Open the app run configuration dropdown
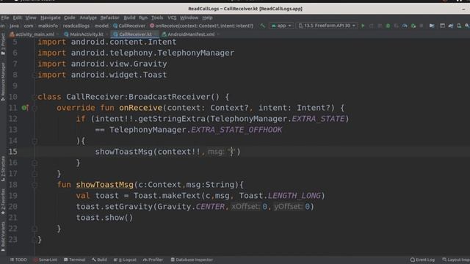470x264 pixels. click(281, 26)
